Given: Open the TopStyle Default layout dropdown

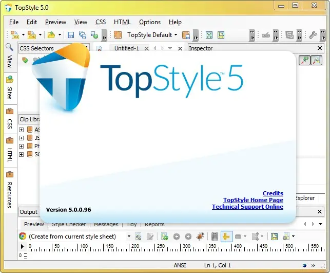Looking at the screenshot, I should (176, 35).
